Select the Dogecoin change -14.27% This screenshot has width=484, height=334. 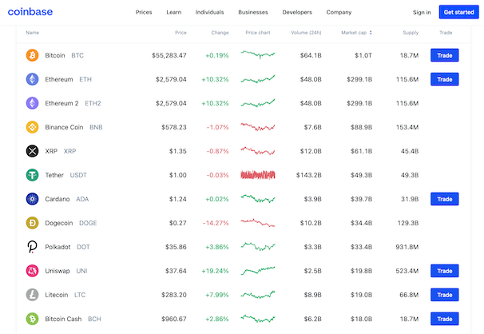click(216, 223)
